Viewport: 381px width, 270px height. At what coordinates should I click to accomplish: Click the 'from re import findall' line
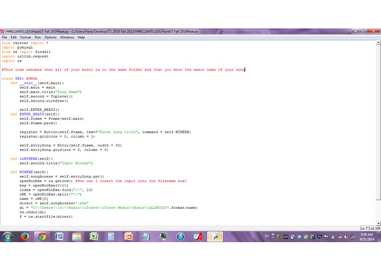click(x=26, y=52)
